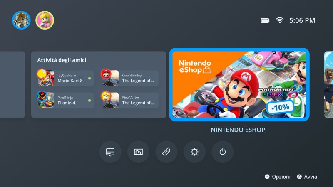Click the Nintendo eShop logo
The image size is (333, 187).
(x=195, y=66)
